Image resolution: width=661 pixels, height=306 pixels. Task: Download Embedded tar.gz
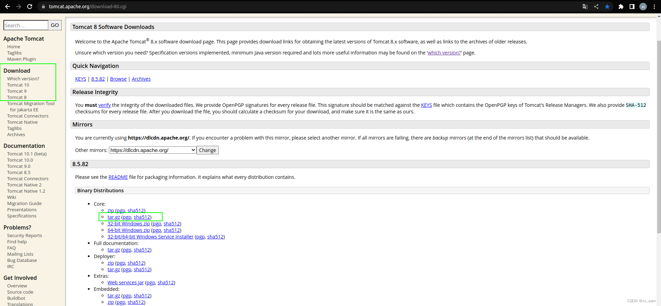pos(114,296)
